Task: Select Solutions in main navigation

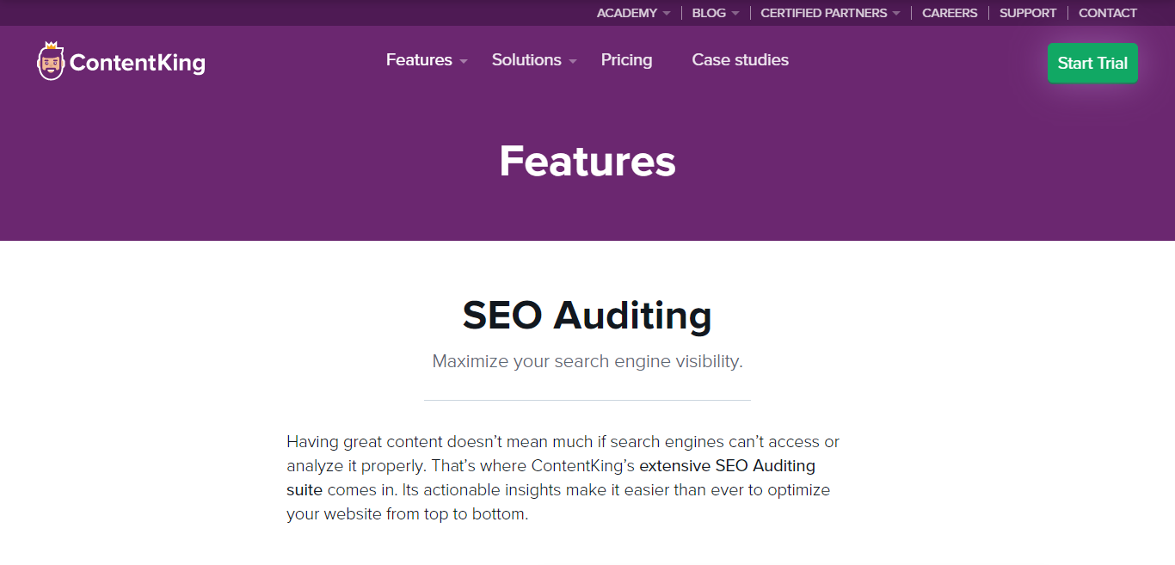Action: pos(526,60)
